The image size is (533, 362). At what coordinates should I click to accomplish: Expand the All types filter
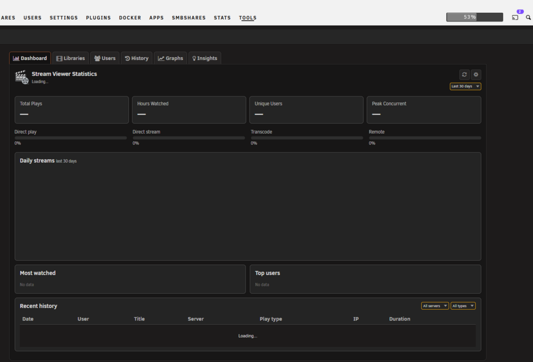pos(463,306)
